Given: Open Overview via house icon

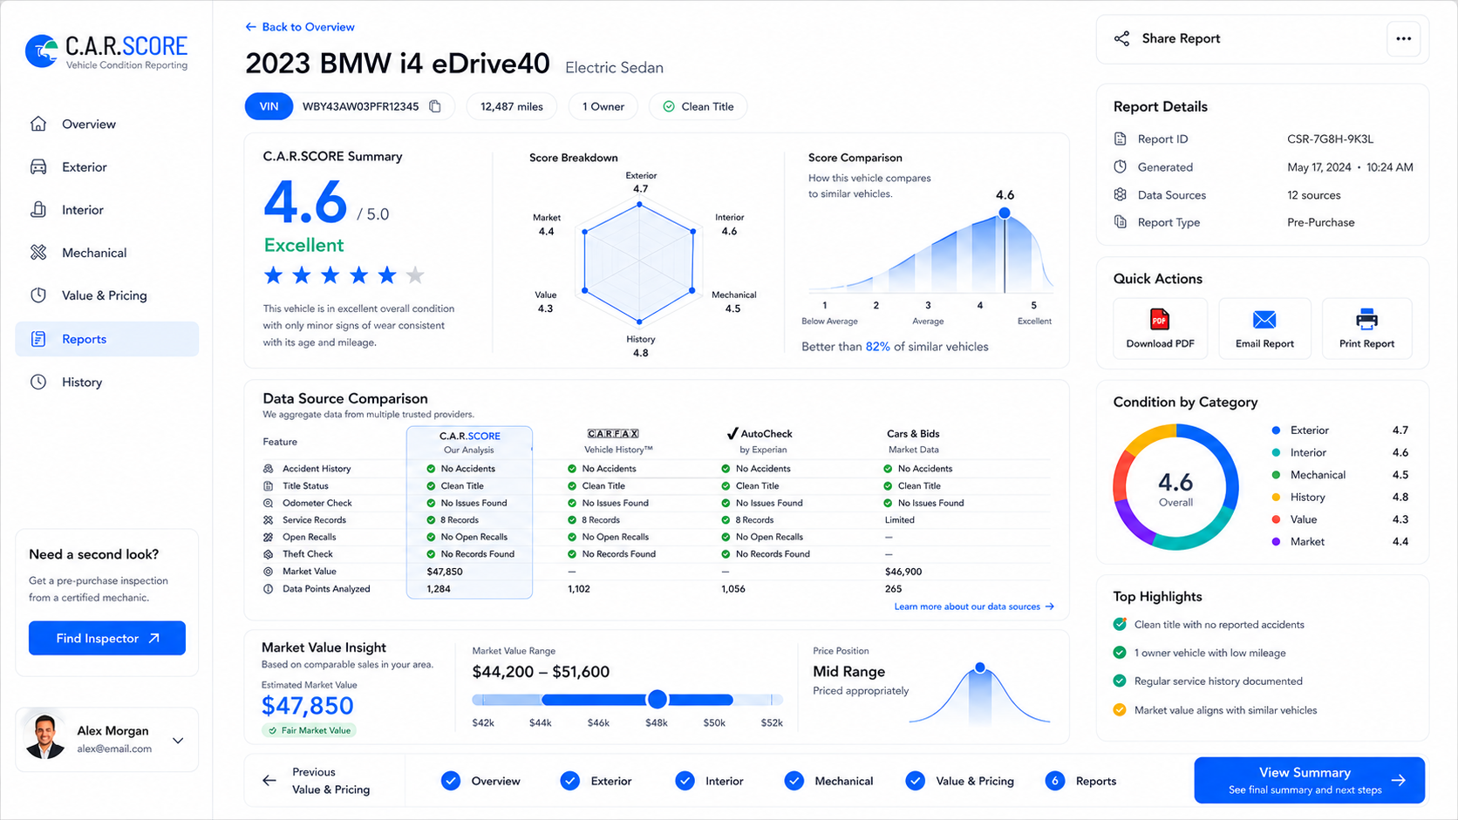Looking at the screenshot, I should [x=38, y=124].
